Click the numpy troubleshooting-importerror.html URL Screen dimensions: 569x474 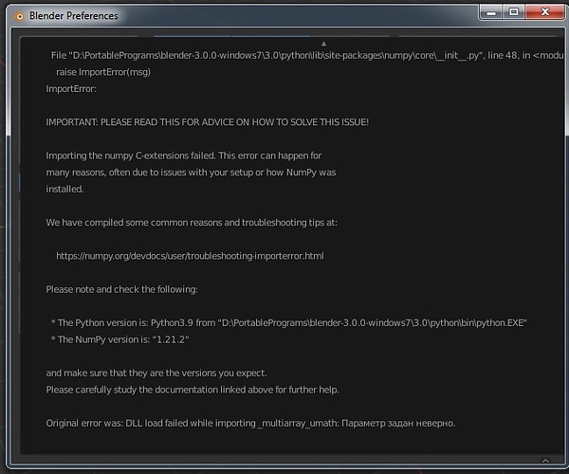[x=190, y=256]
